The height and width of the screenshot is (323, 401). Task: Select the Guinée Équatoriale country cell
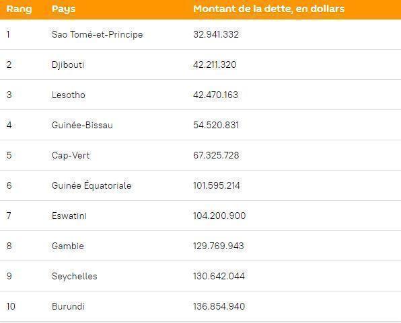pos(92,185)
